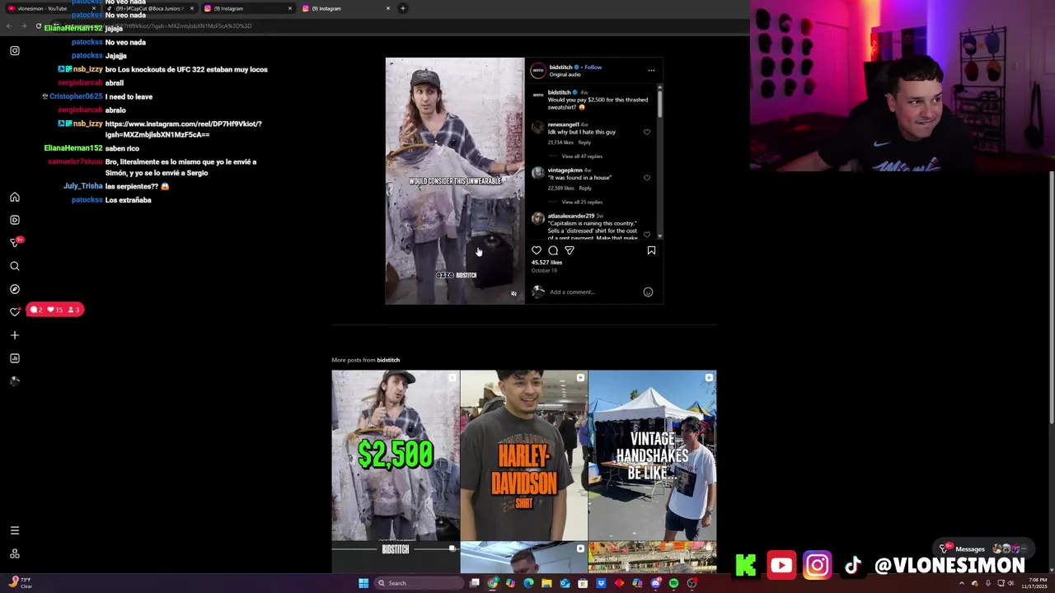Reply to vintagepkmn's comment
Viewport: 1055px width, 593px height.
585,188
